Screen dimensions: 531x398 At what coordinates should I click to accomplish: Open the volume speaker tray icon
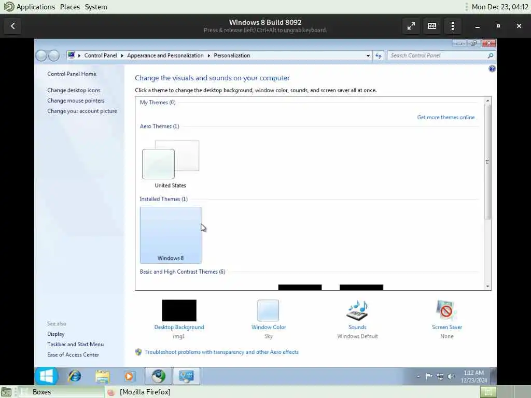[x=451, y=376]
